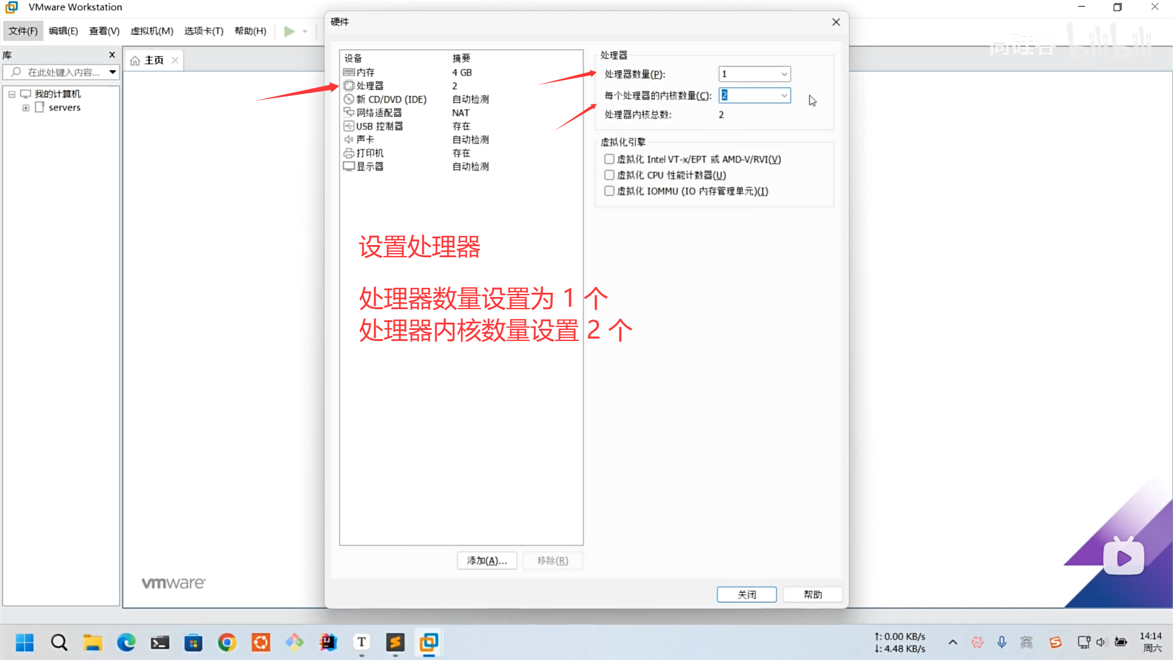Click the 添加(A)... button
The height and width of the screenshot is (660, 1173).
pos(486,560)
